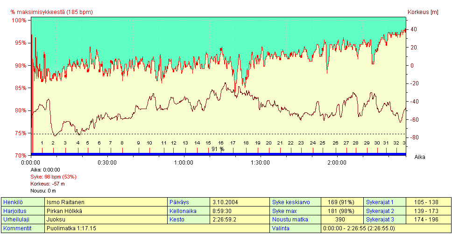Screen dimensions: 452x234
Task: Click the 1:00:00 time axis label
Action: [184, 162]
